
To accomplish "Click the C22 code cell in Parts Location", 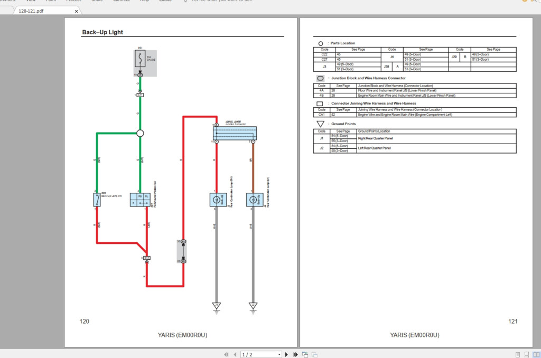I will [x=324, y=54].
